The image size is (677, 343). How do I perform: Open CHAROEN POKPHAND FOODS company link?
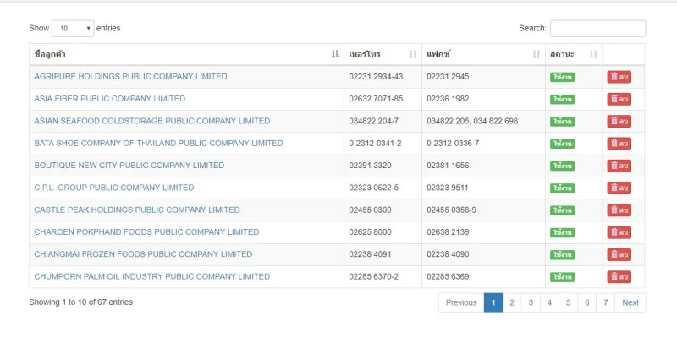(146, 231)
